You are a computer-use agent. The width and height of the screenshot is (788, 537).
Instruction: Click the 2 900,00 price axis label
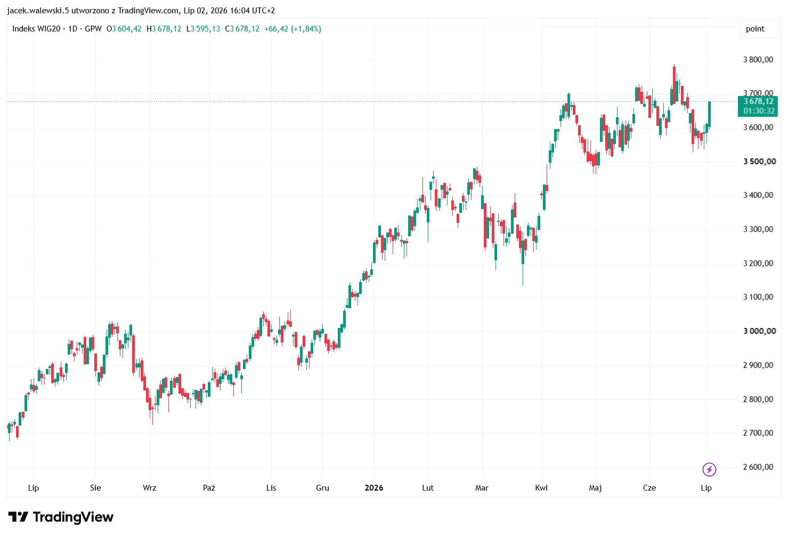(x=758, y=365)
